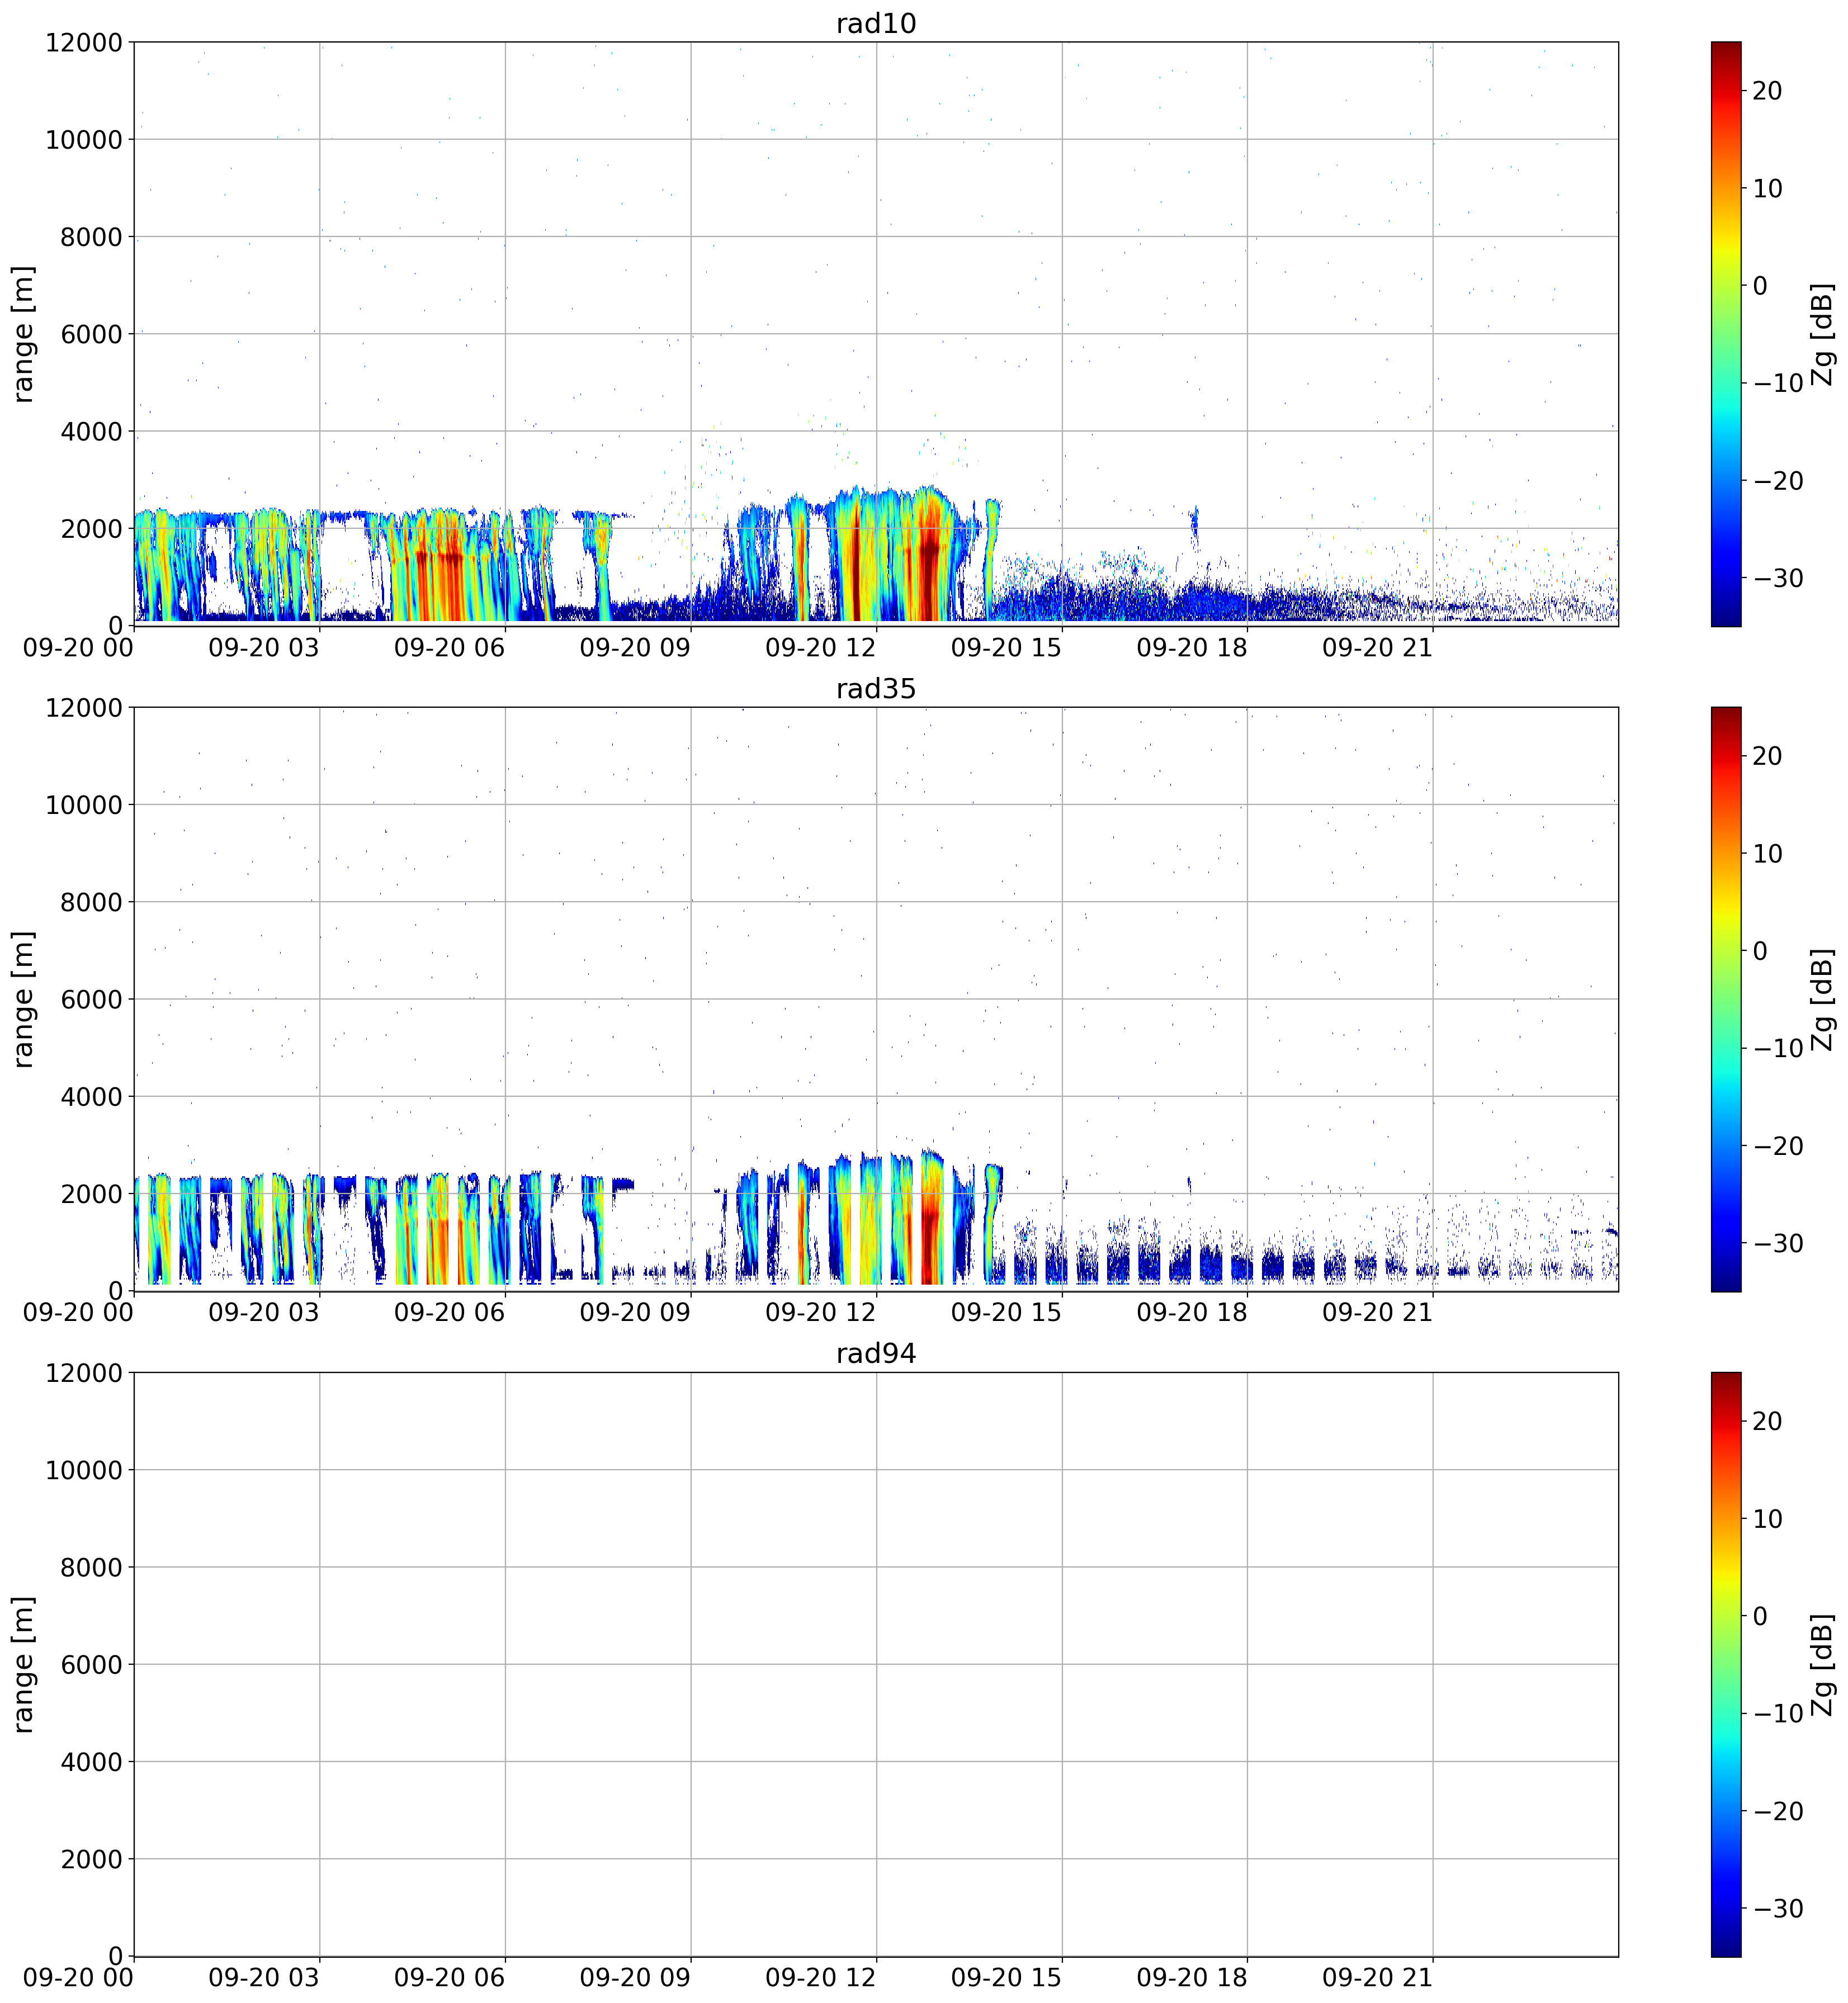Screen dimensions: 1848x2003
Task: Click the rad94 colorbar at 0 dB
Action: click(1726, 1616)
